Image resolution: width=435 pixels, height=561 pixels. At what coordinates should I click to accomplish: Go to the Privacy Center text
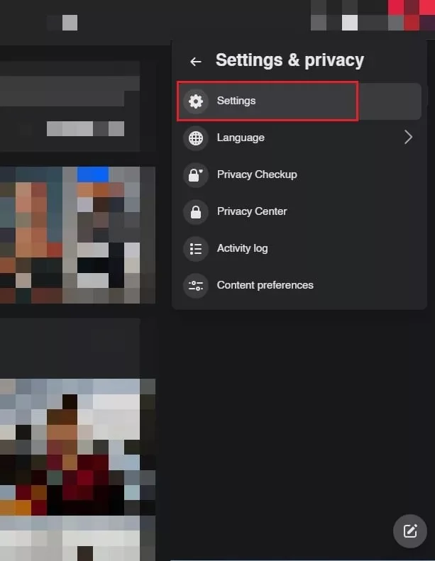pos(252,211)
